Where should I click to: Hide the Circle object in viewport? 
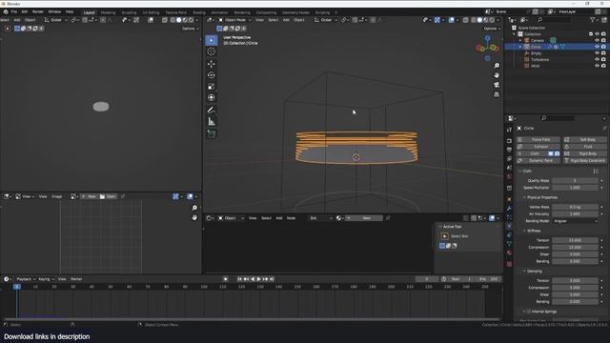pos(597,47)
